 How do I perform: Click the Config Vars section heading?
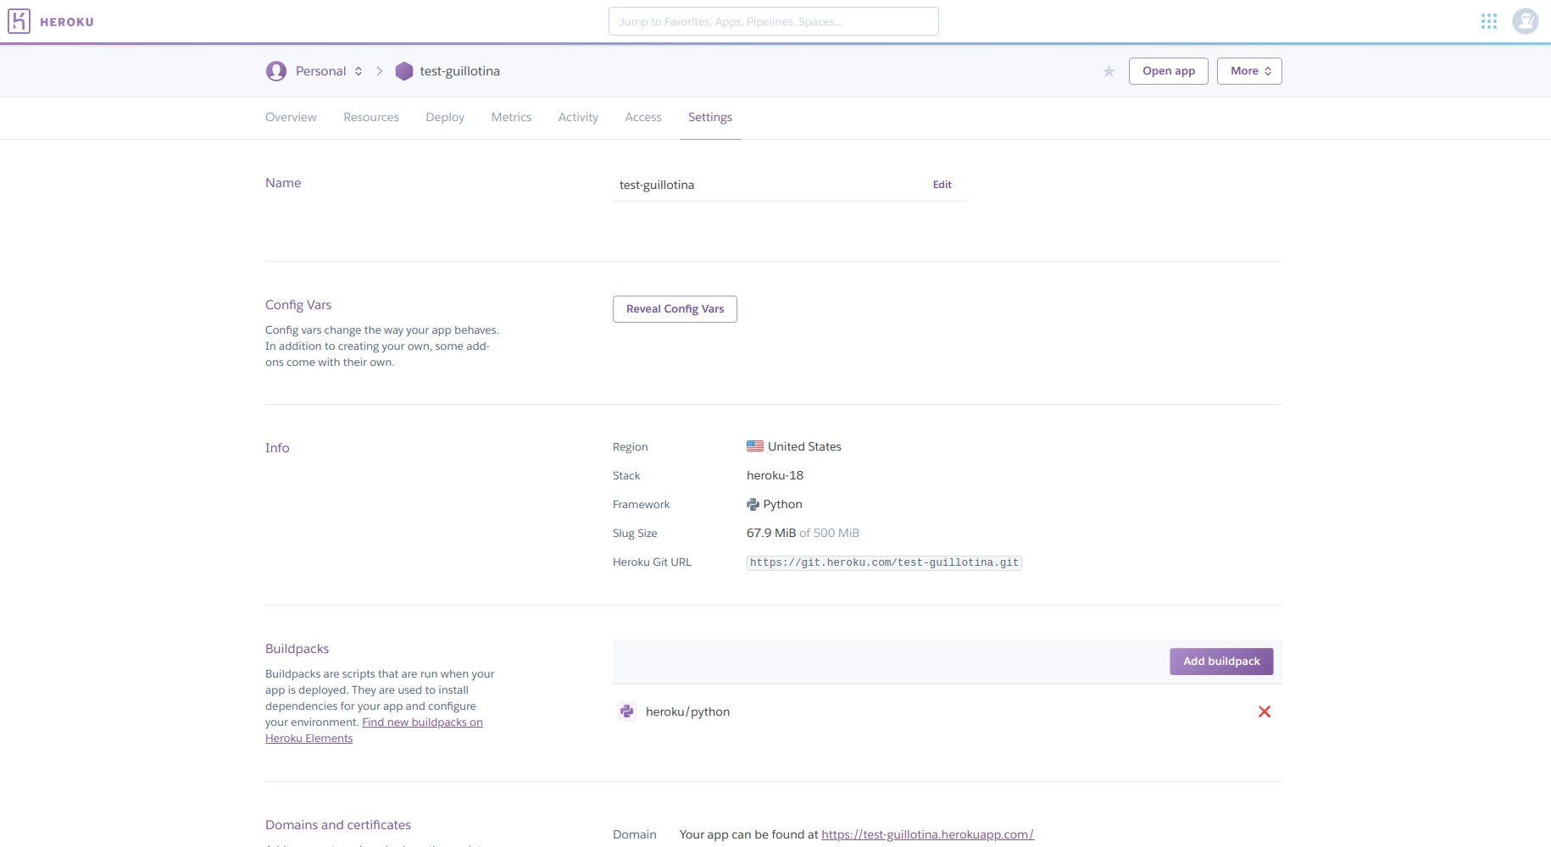(298, 305)
